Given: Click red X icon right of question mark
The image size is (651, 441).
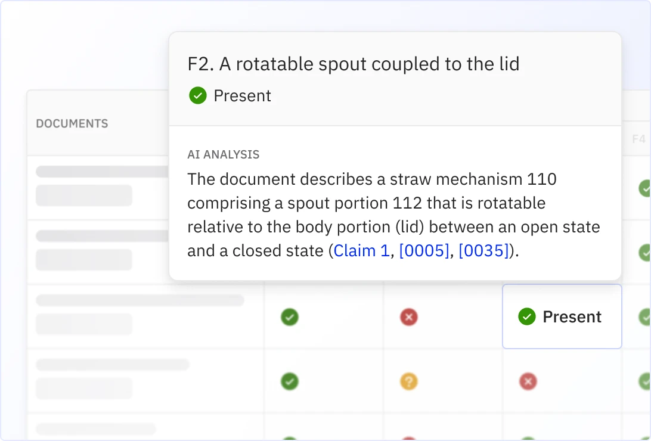Looking at the screenshot, I should point(528,381).
